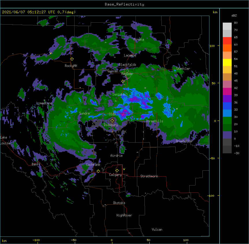Pick the gold swatch between 51 and 48
249x244 pixels.
click(227, 70)
